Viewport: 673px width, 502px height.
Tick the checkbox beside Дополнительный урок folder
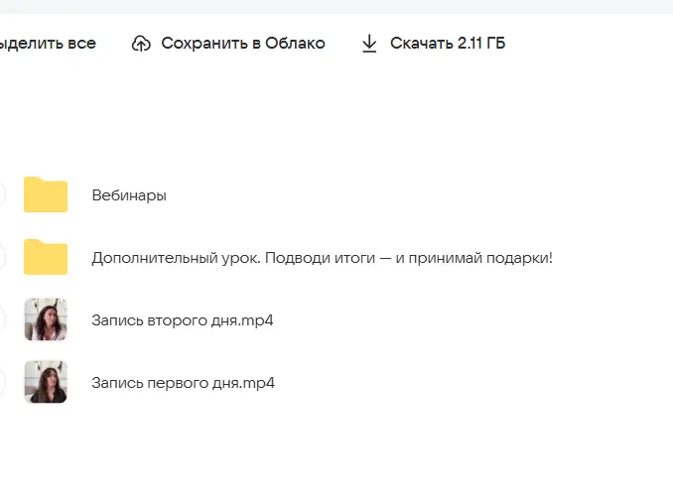1,257
